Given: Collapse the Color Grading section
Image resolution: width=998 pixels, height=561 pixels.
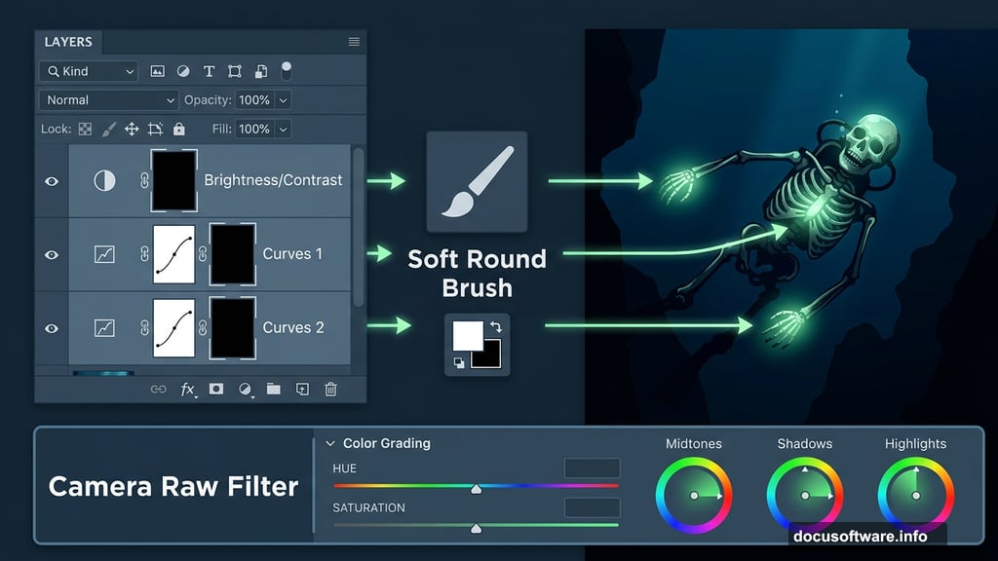Looking at the screenshot, I should pos(330,443).
